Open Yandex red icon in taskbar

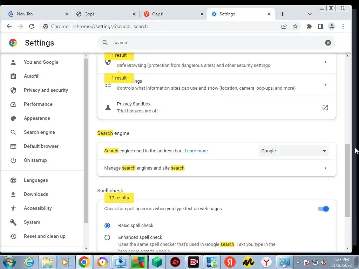[x=230, y=262]
